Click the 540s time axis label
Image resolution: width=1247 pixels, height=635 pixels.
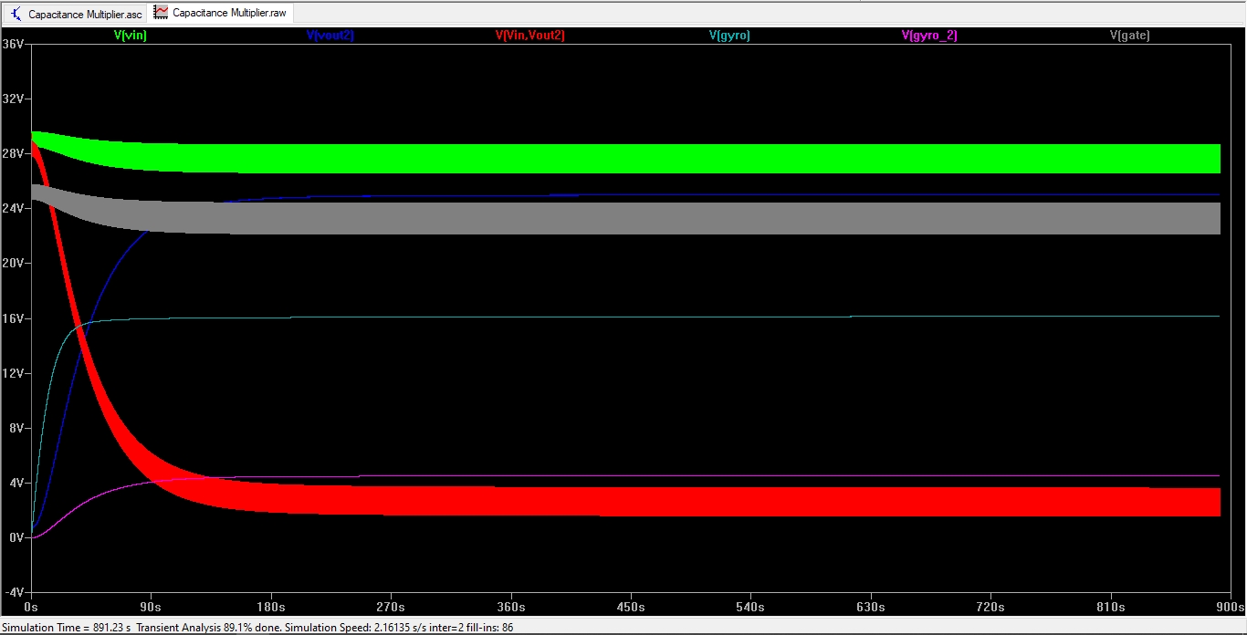tap(750, 607)
